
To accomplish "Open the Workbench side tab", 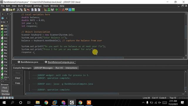I will coord(6,94).
